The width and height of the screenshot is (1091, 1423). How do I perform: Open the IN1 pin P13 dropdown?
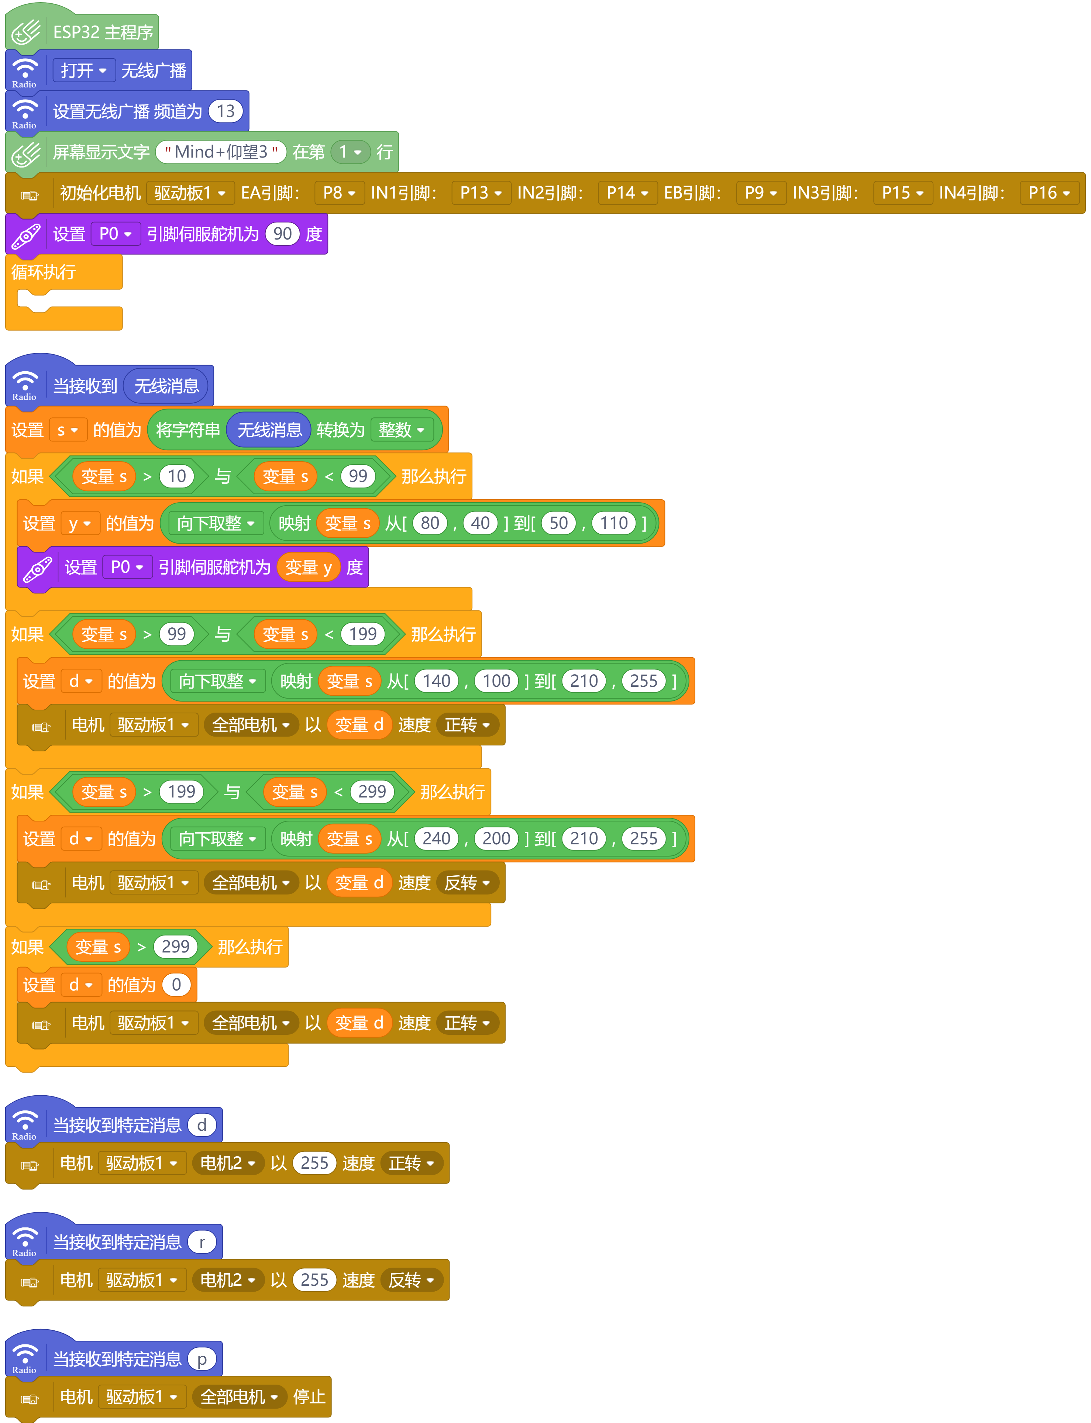coord(481,193)
